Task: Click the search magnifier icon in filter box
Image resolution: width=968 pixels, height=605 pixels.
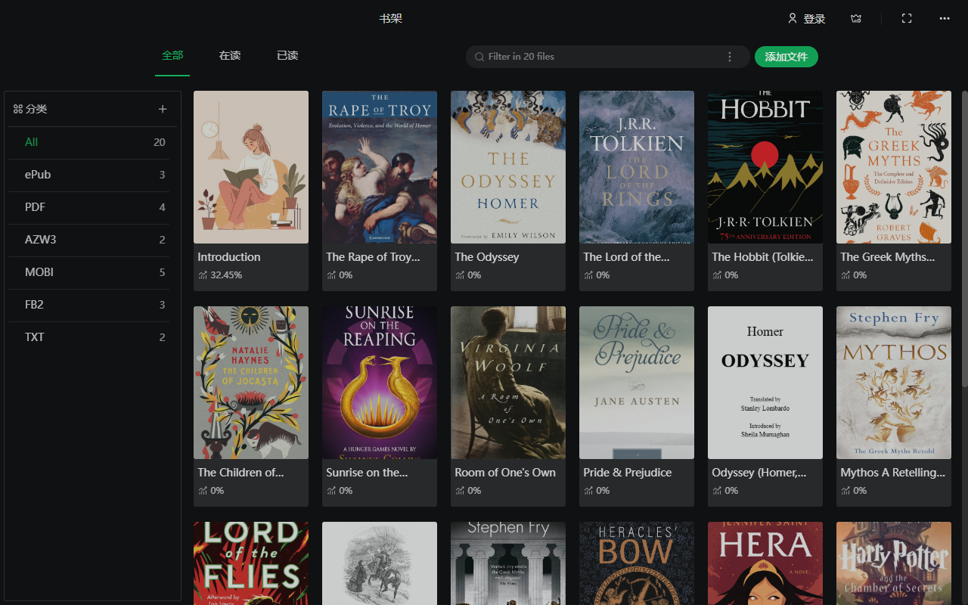Action: pos(479,57)
